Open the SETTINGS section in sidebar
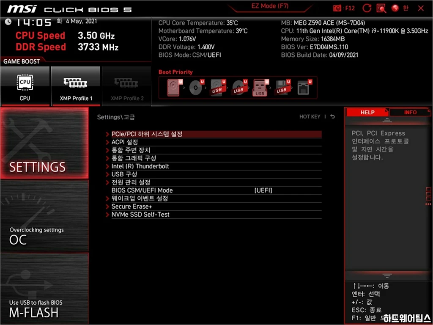Image resolution: width=433 pixels, height=325 pixels. coord(44,143)
